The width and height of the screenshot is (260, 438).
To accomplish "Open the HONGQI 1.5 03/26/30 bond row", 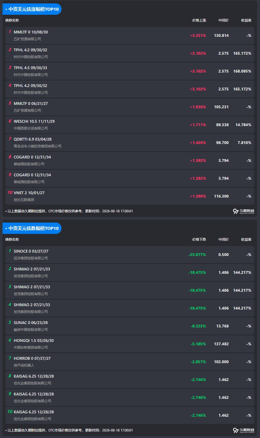I will 130,344.
